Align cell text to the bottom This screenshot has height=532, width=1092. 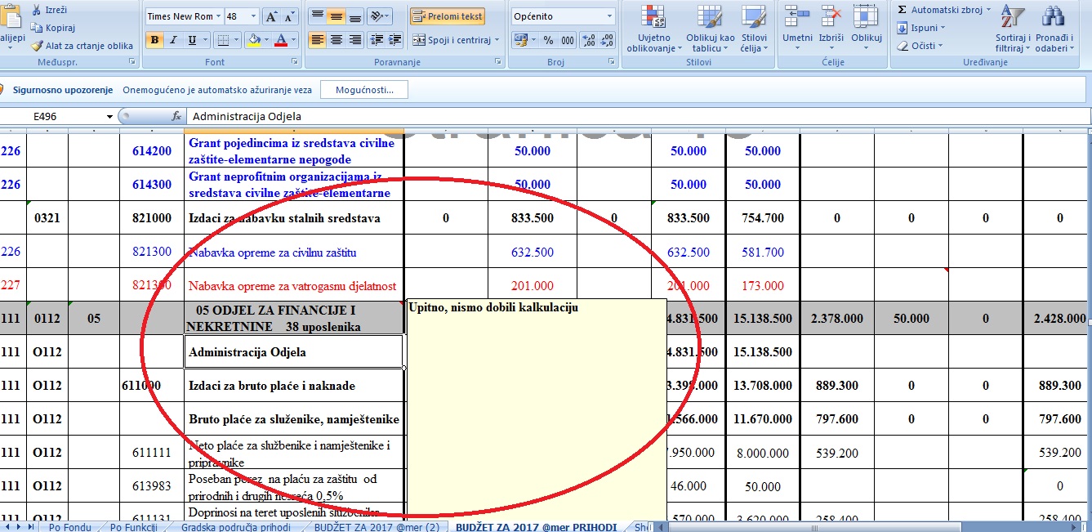click(354, 16)
